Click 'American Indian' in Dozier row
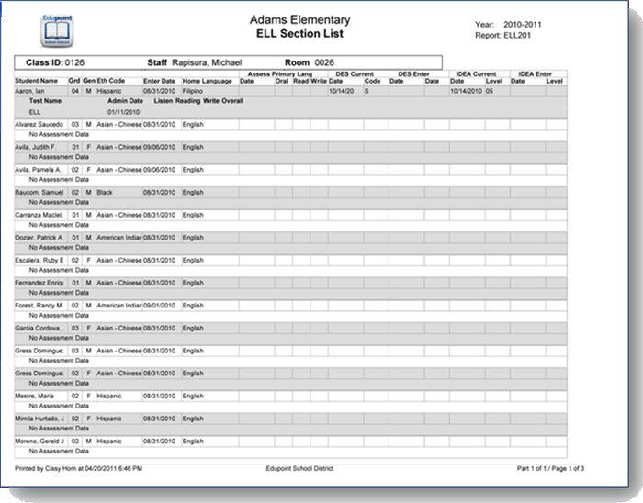Viewport: 643px width, 503px height. (x=119, y=238)
